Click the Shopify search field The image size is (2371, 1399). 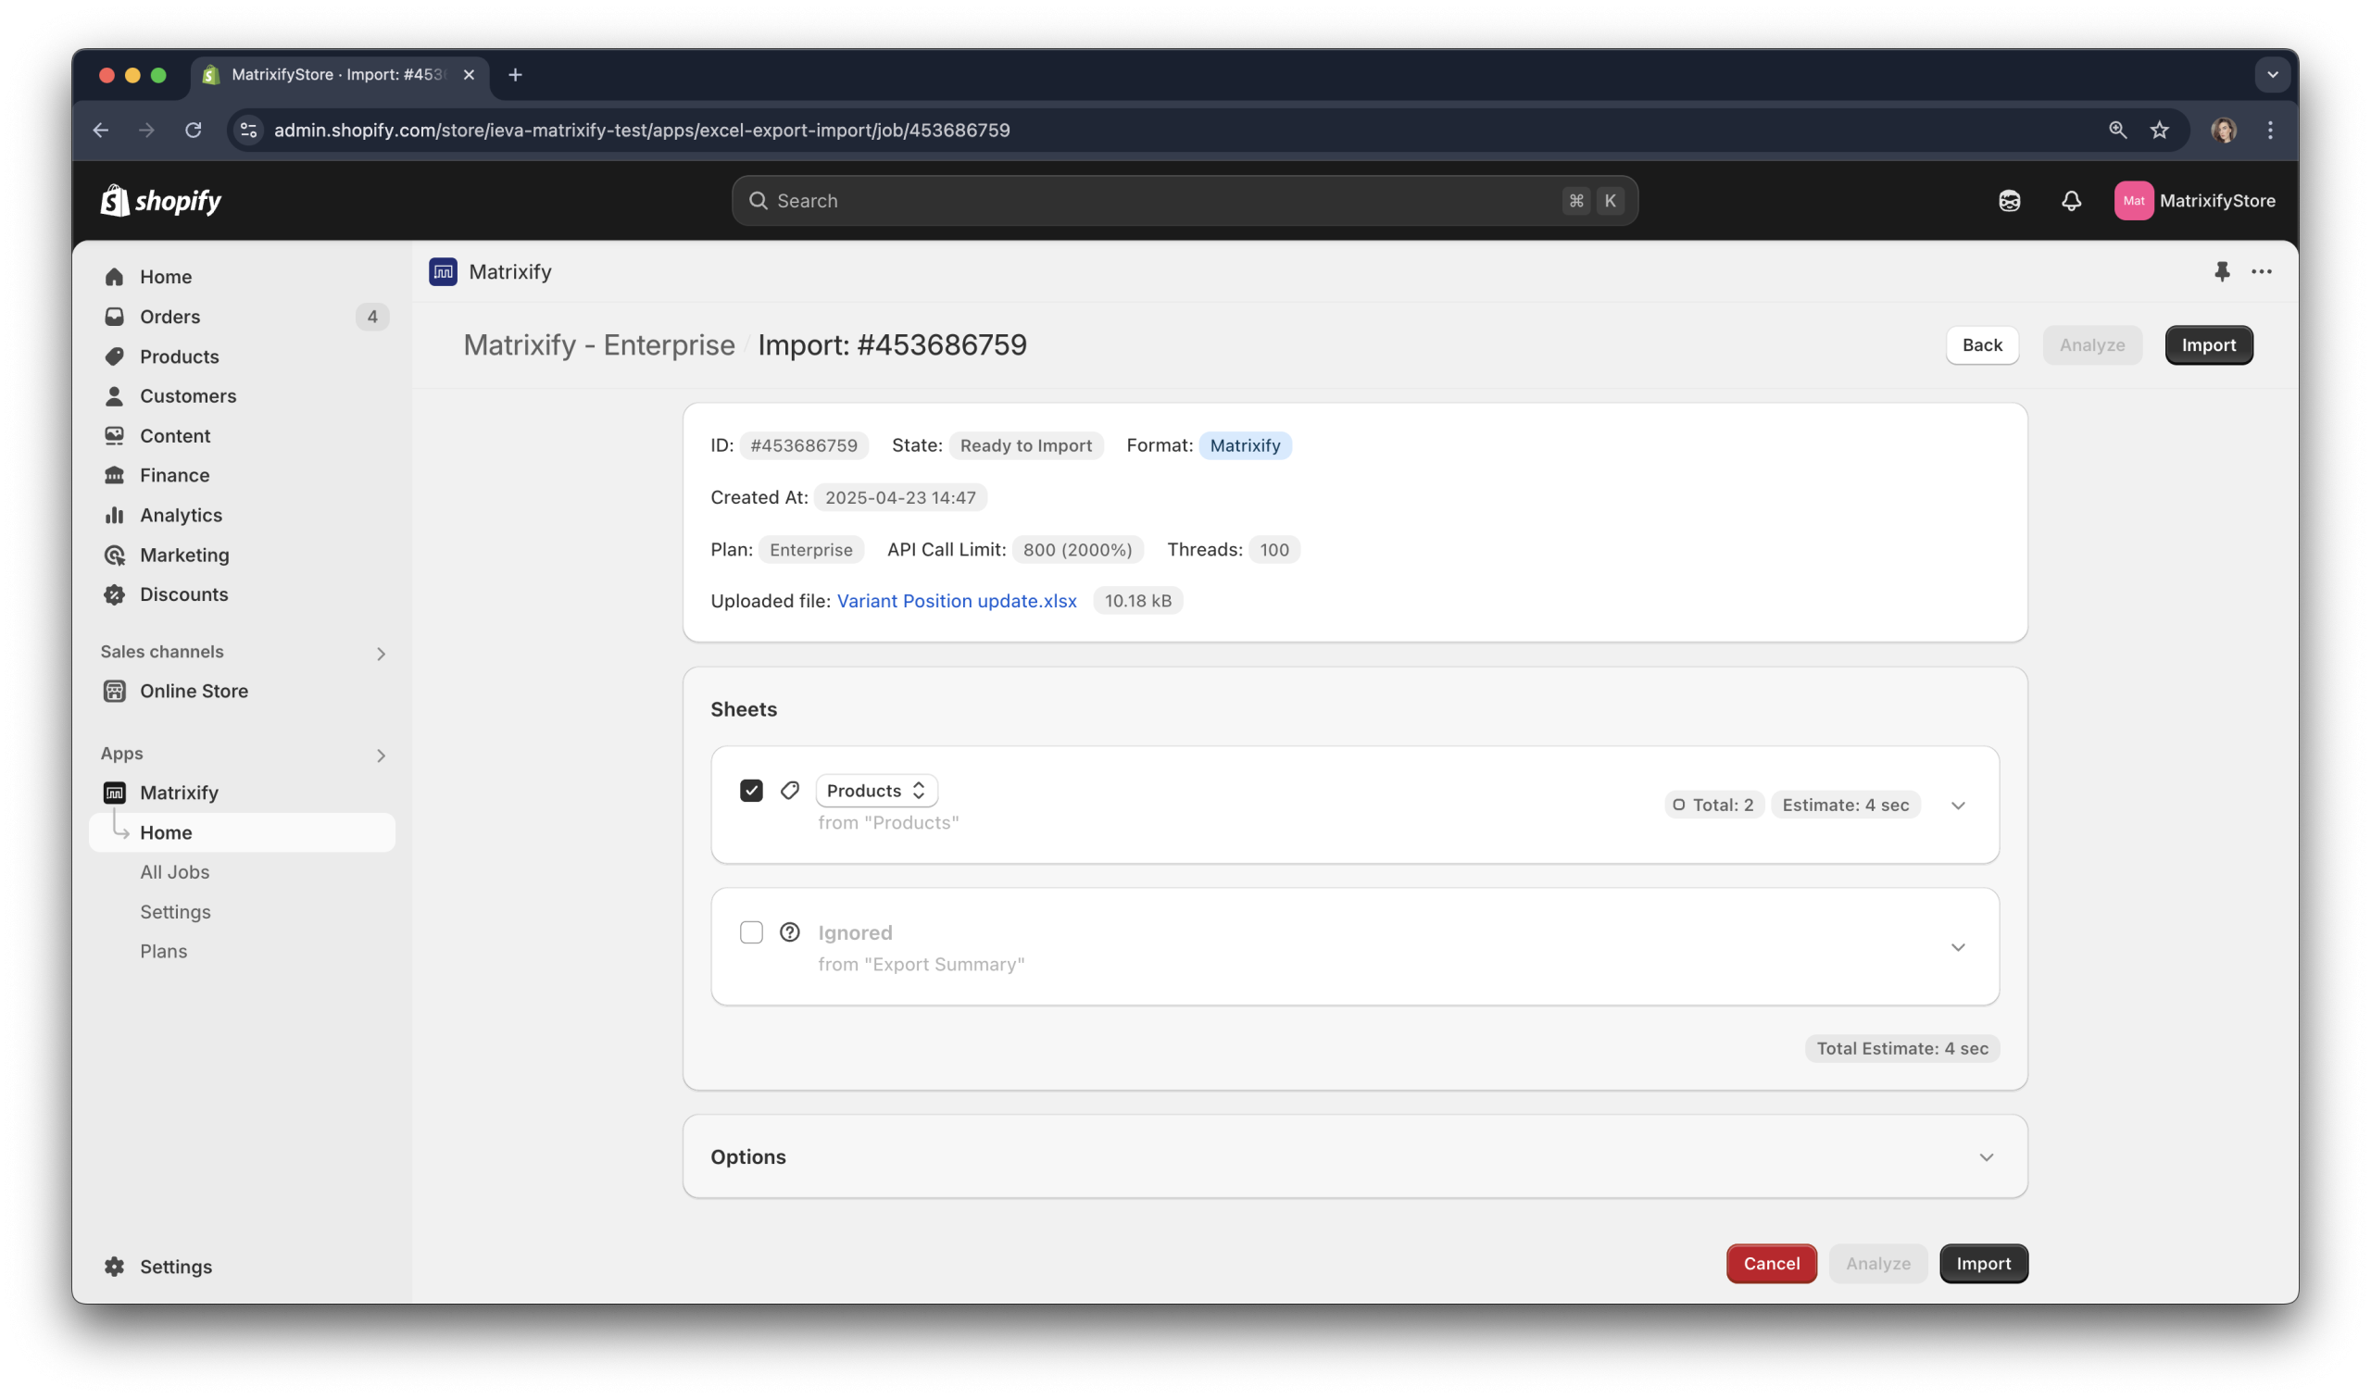pos(1160,201)
